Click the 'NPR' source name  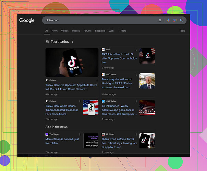point(108,50)
